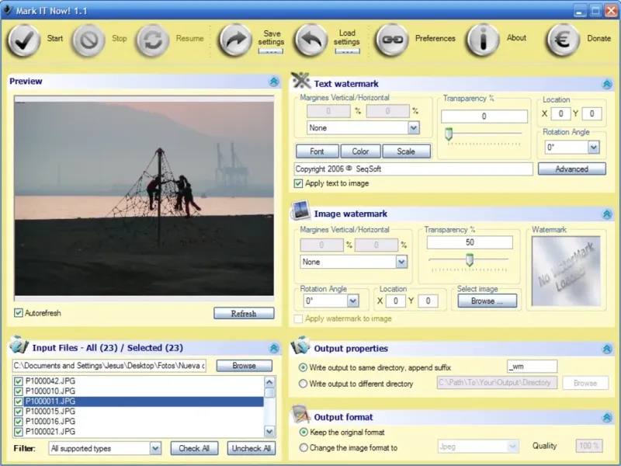Click the Save settings label
621x466 pixels.
(271, 37)
